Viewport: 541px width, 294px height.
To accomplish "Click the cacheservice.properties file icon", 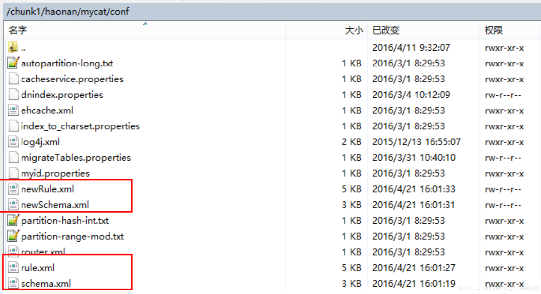I will tap(13, 79).
